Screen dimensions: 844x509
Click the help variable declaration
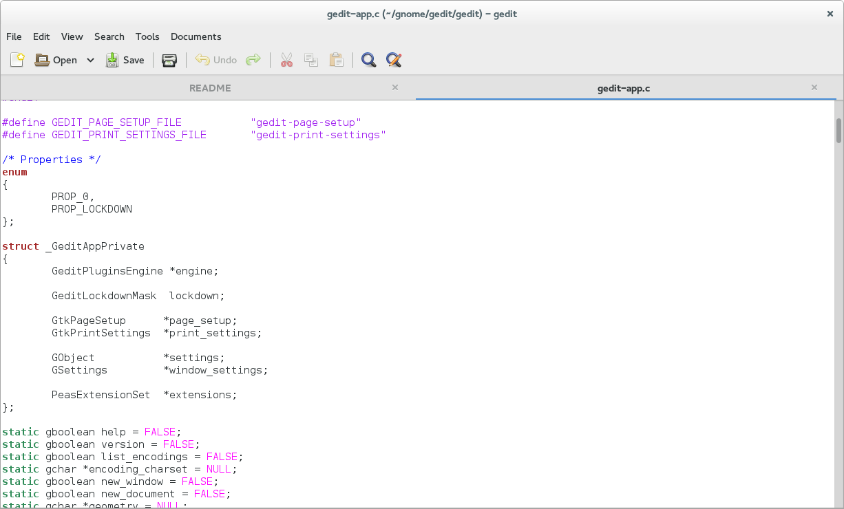[114, 432]
